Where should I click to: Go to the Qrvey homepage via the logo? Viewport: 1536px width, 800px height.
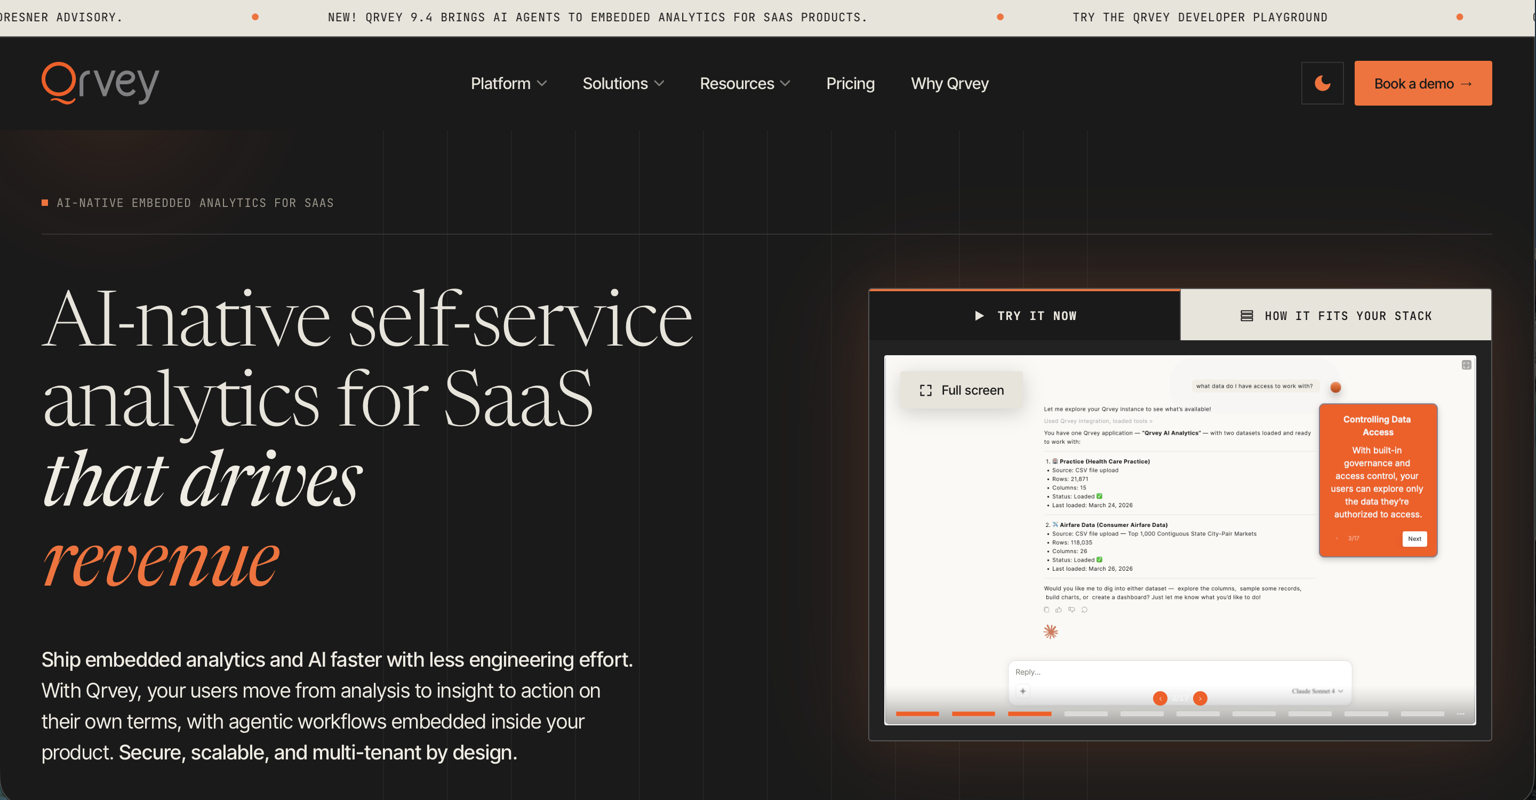point(100,83)
